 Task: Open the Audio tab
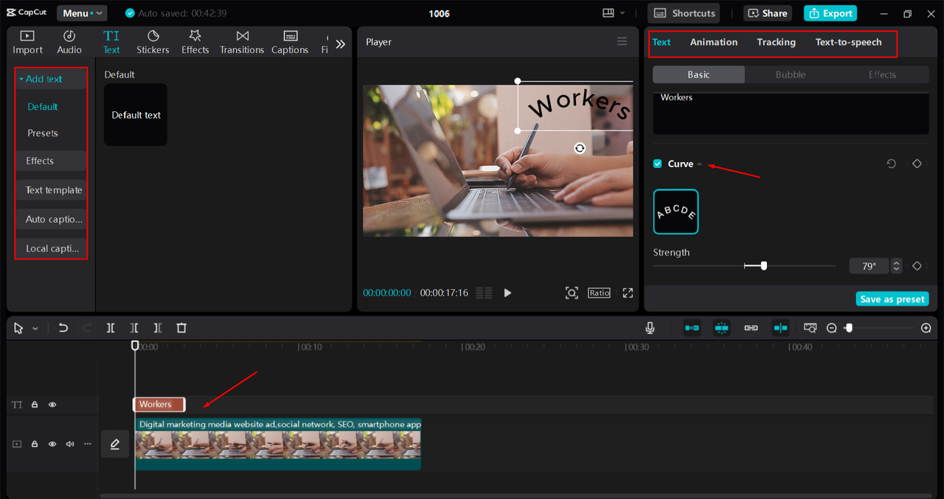[69, 42]
